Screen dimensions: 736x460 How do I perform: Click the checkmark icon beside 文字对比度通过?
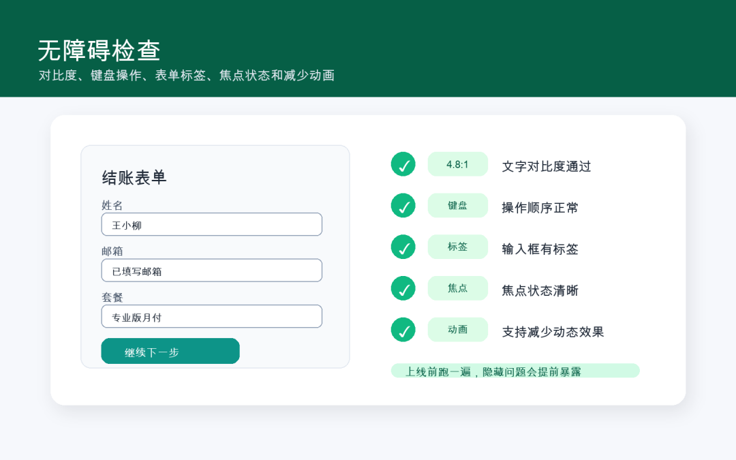tap(403, 164)
